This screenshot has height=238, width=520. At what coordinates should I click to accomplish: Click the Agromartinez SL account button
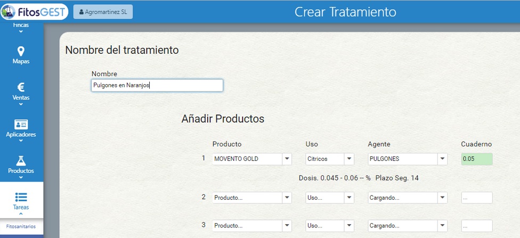pyautogui.click(x=103, y=12)
